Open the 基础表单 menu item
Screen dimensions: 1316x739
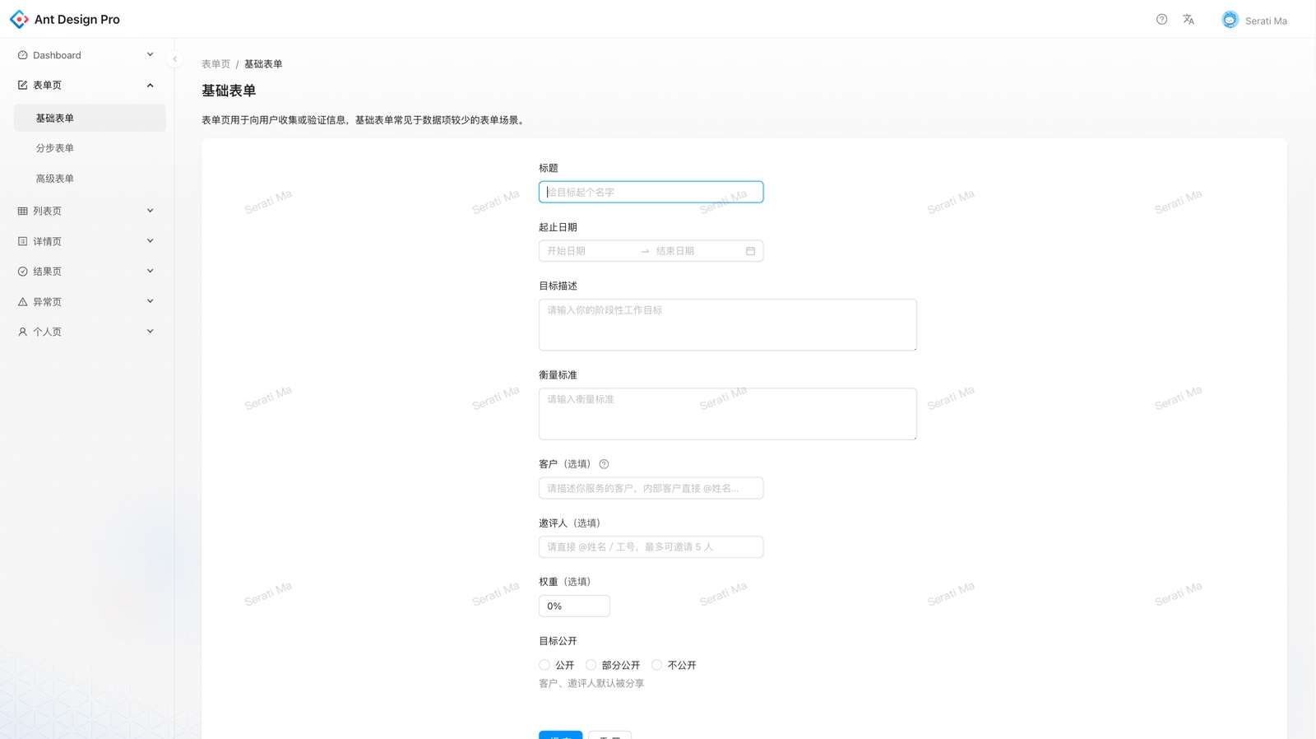click(x=90, y=118)
